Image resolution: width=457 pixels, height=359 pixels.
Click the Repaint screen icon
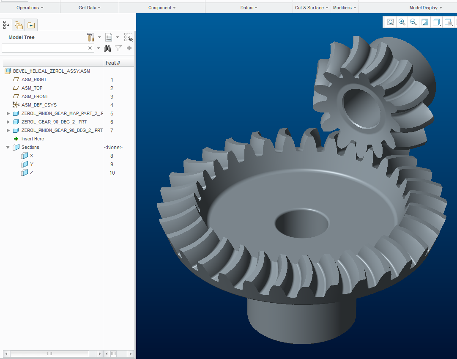(x=425, y=22)
